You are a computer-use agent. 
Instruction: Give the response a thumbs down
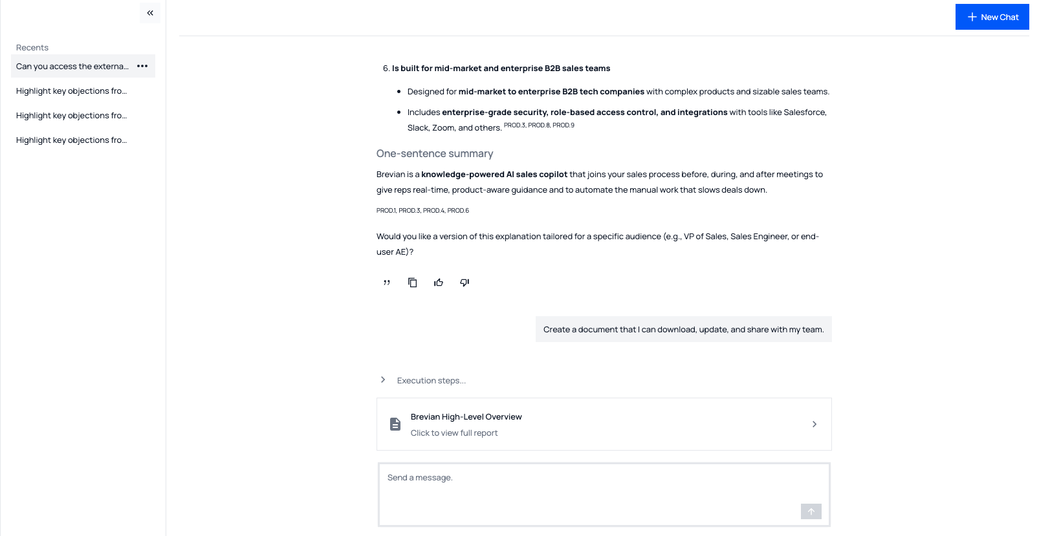464,283
